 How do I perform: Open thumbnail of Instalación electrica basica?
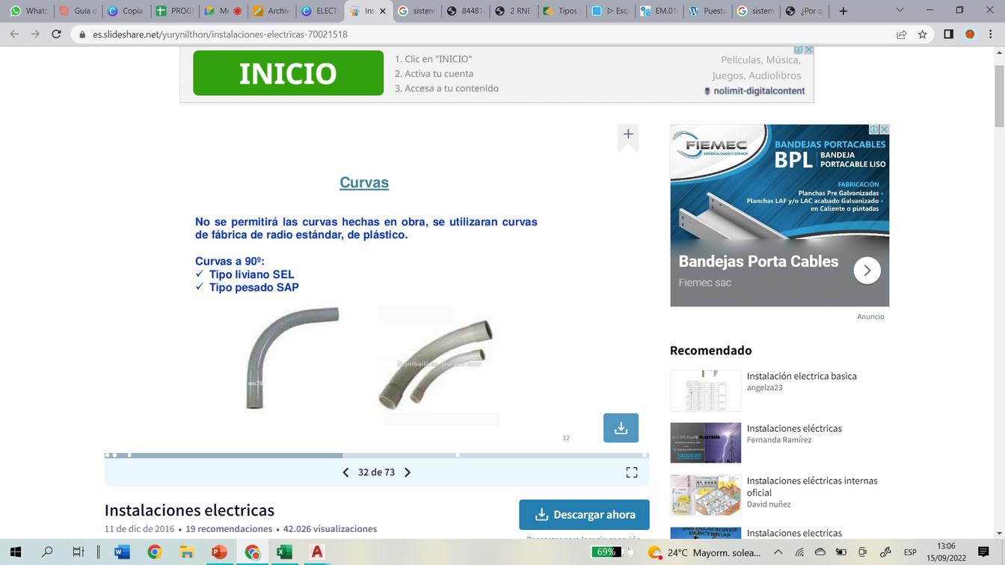coord(705,391)
